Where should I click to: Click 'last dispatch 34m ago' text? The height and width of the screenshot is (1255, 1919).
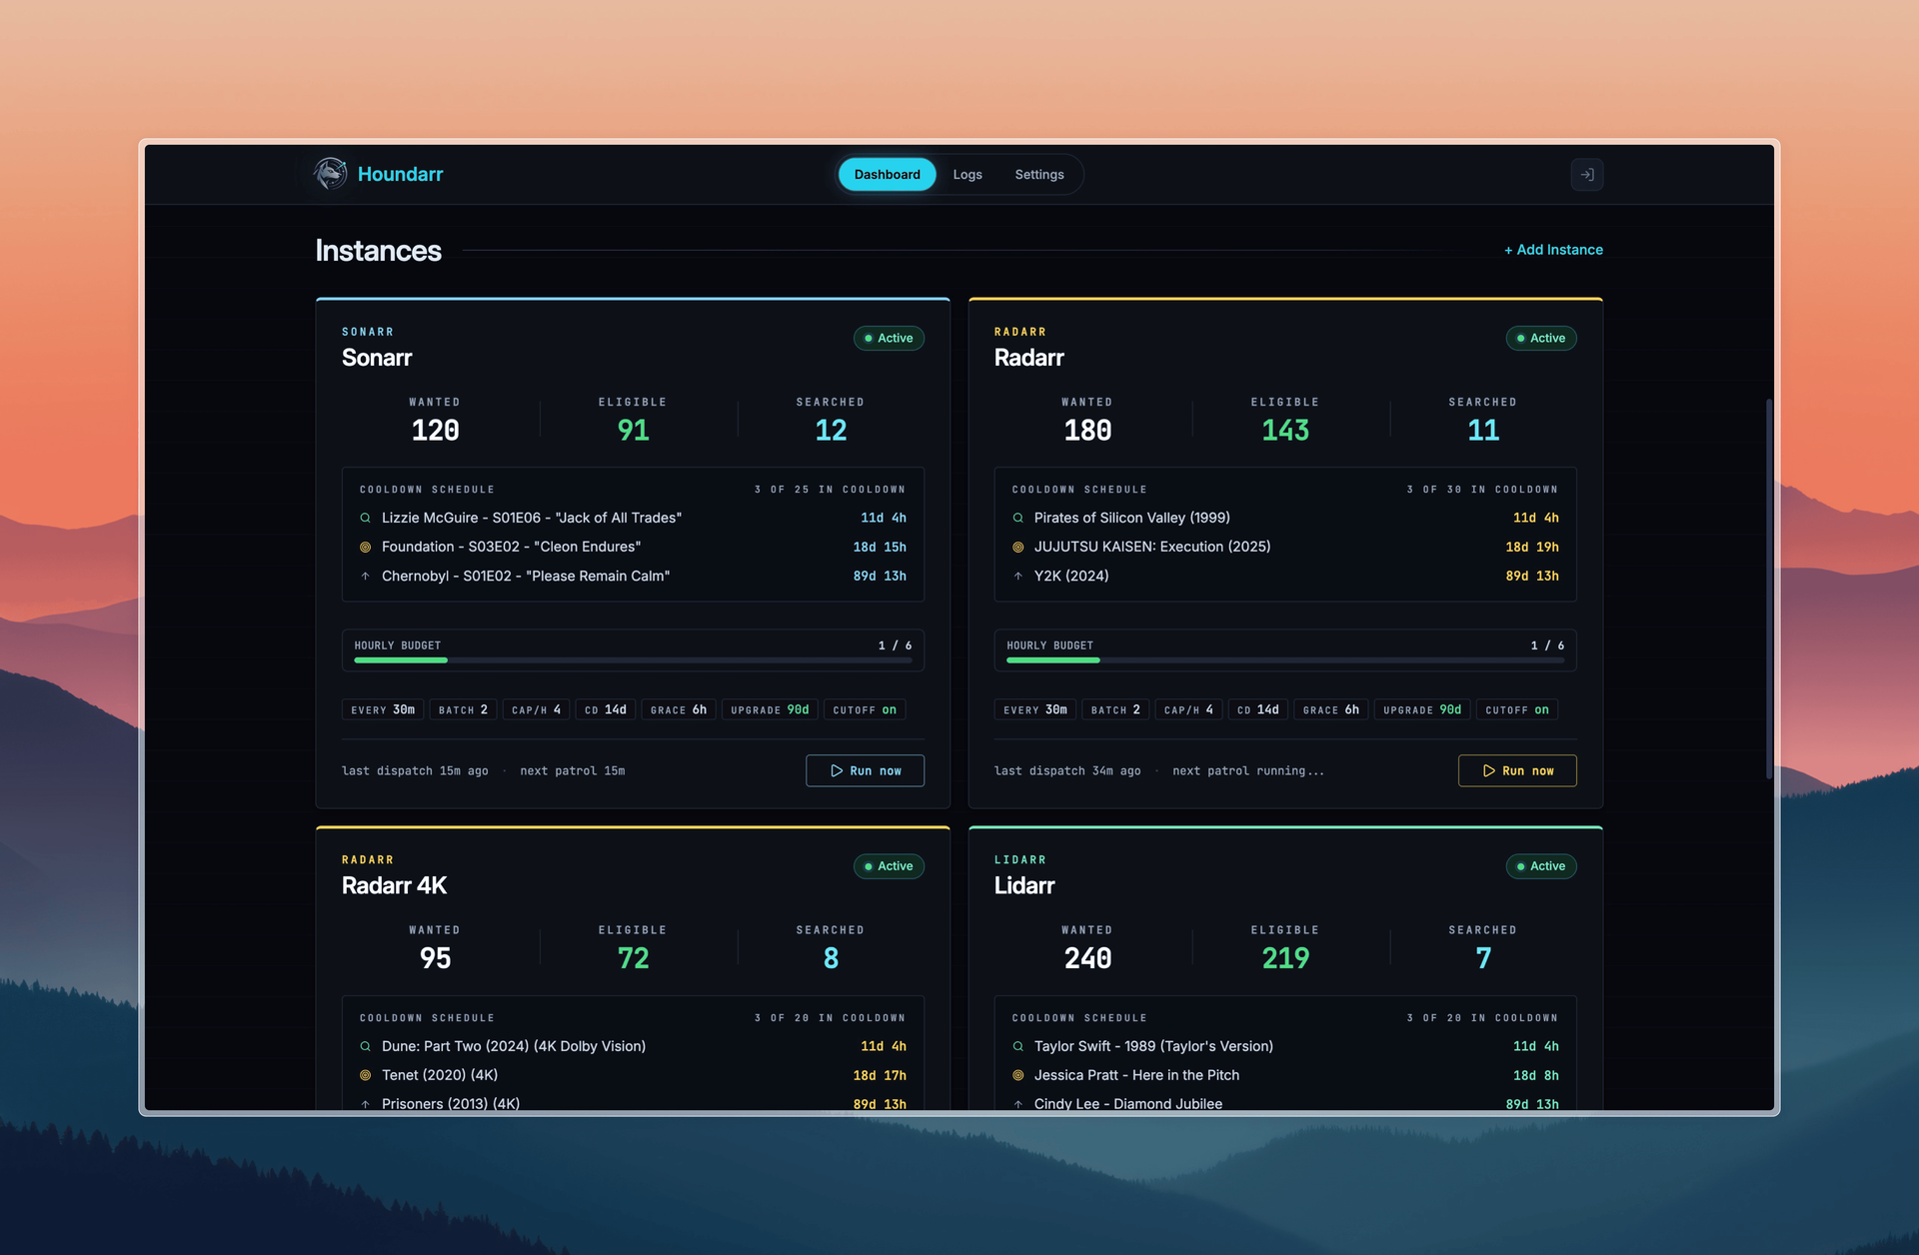tap(1067, 771)
